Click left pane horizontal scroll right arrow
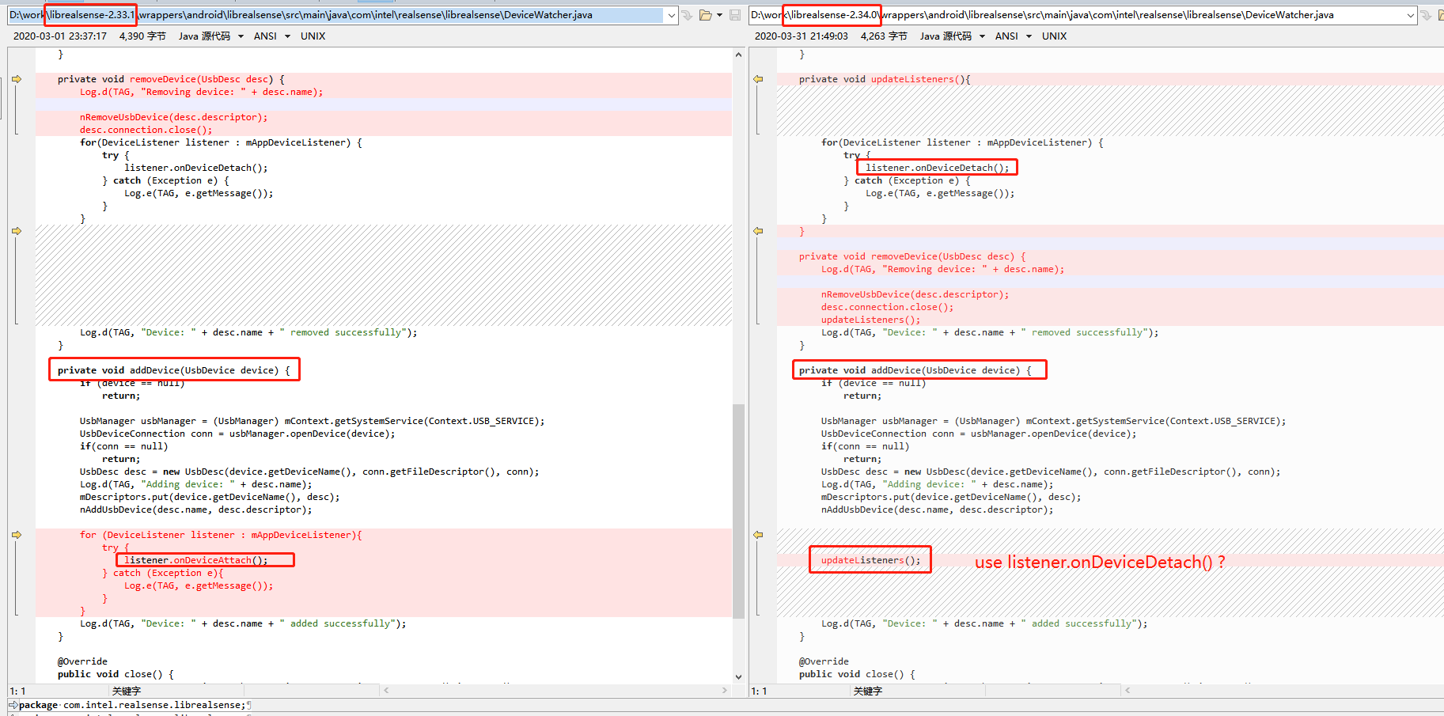1444x716 pixels. coord(725,691)
